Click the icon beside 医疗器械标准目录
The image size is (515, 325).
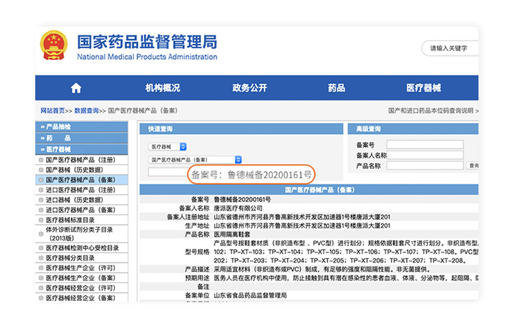point(41,220)
